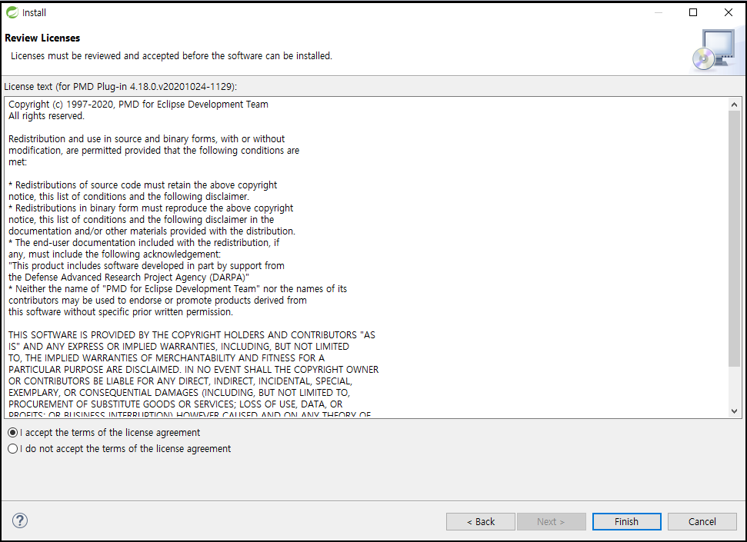Cancel the installation
The image size is (747, 542).
click(x=702, y=521)
